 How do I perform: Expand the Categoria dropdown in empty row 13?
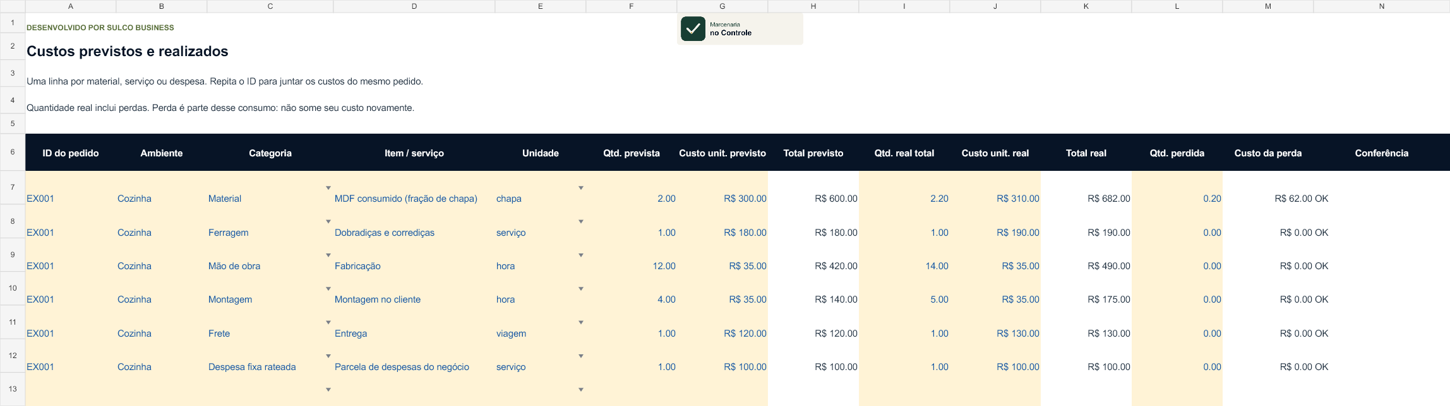328,390
